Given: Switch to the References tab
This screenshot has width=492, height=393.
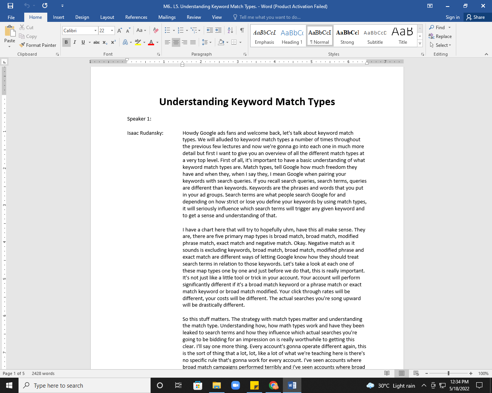Looking at the screenshot, I should (136, 17).
